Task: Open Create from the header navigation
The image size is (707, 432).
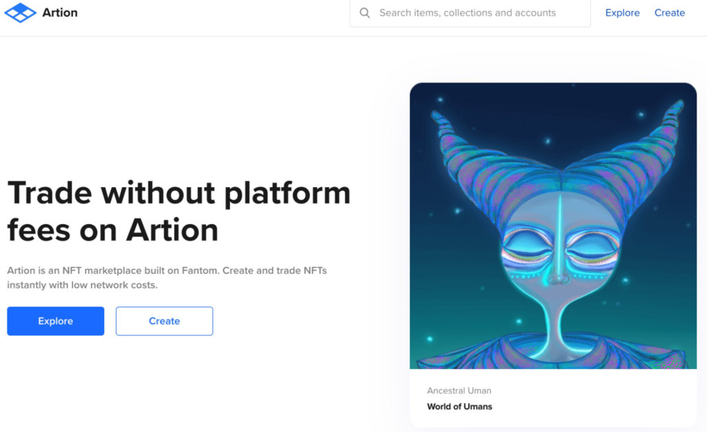Action: point(670,13)
